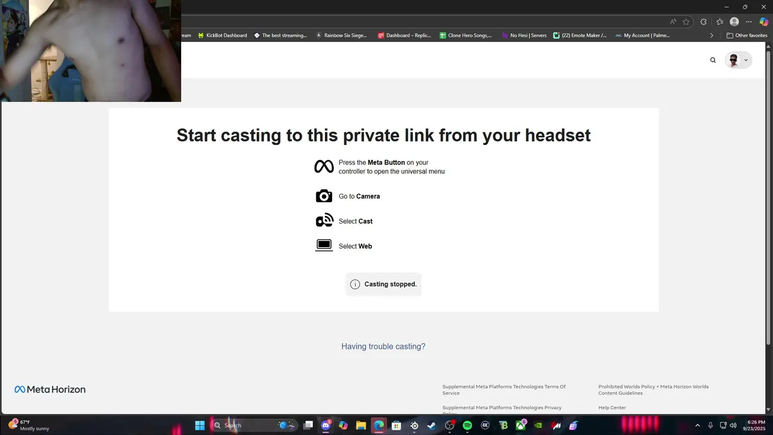The height and width of the screenshot is (435, 773).
Task: Open volume control in system tray
Action: (733, 425)
